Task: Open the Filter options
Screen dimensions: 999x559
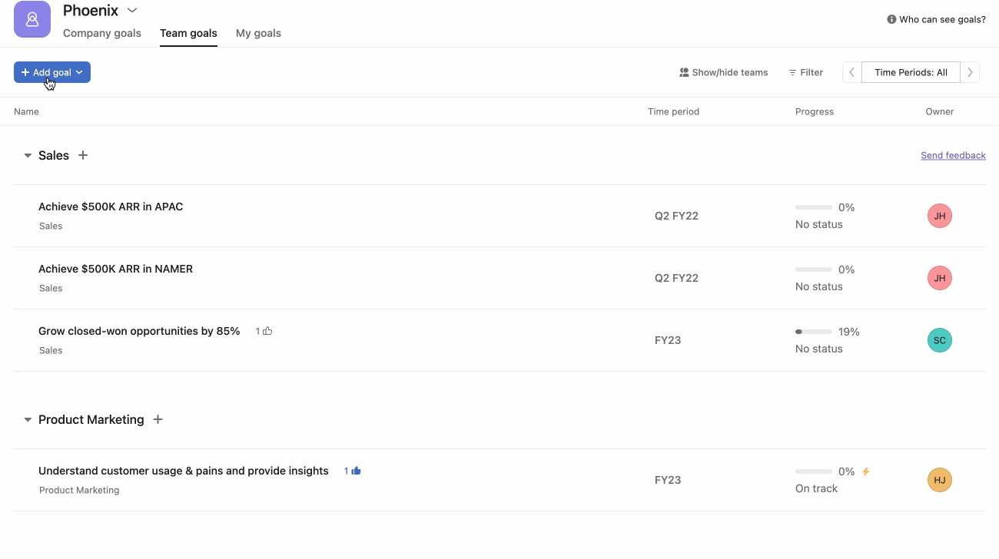Action: point(805,71)
